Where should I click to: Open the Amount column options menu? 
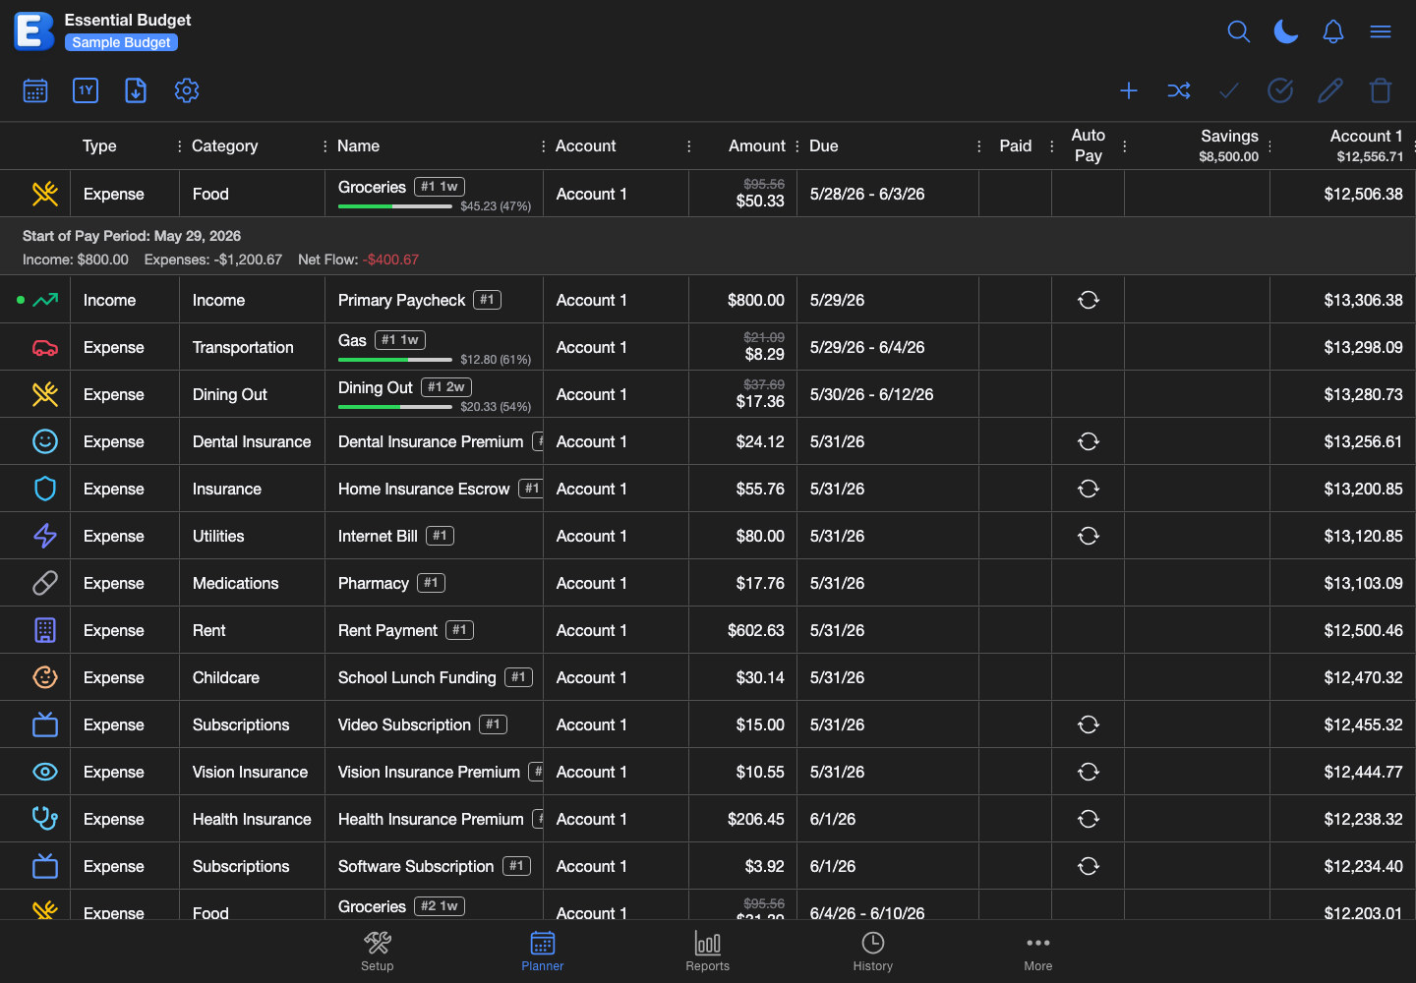coord(796,145)
